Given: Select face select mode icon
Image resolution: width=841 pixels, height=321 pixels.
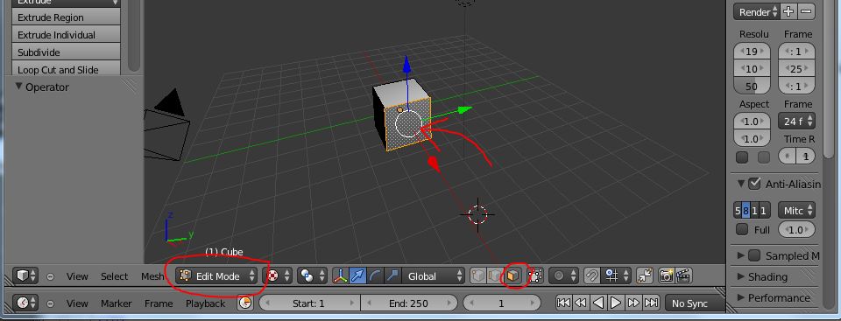Looking at the screenshot, I should (512, 276).
